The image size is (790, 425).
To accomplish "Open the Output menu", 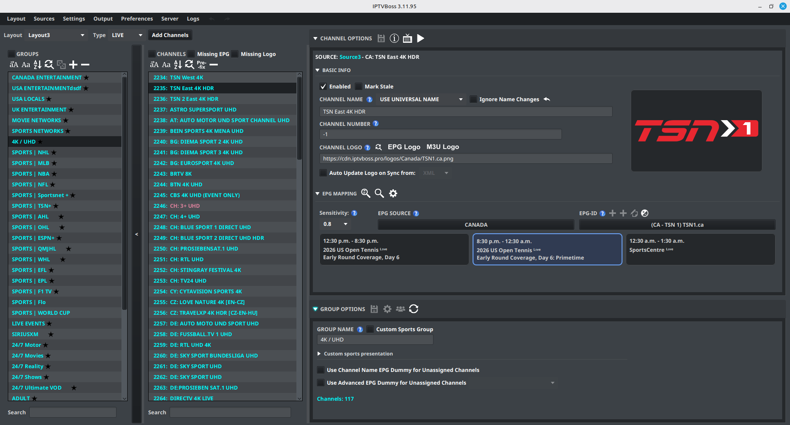I will click(103, 19).
